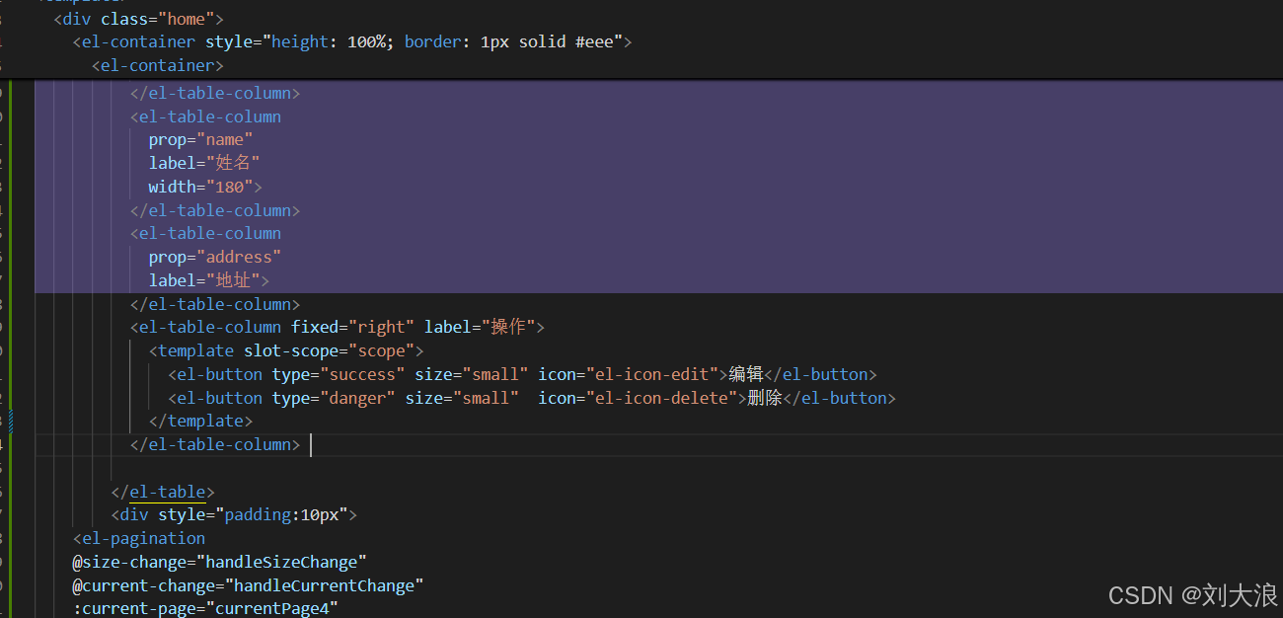Place cursor on type="danger" attribute
The height and width of the screenshot is (618, 1283).
[x=334, y=398]
